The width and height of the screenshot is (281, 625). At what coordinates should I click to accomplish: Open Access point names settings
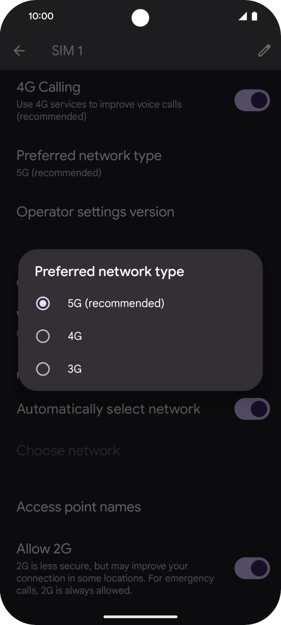coord(79,506)
